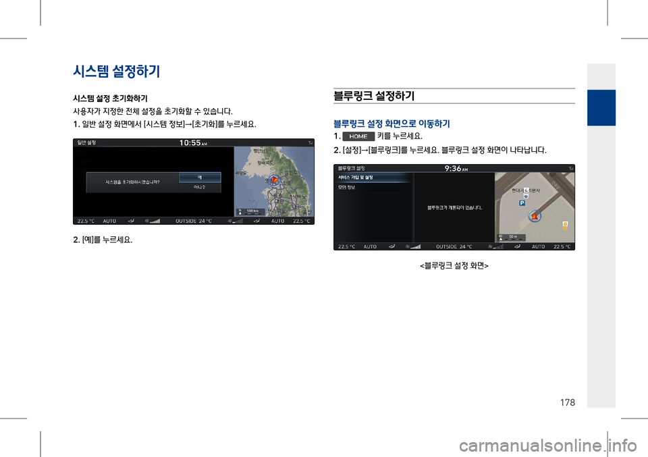
Task: Click signal strength icon on 일반 설정 screen
Action: pyautogui.click(x=310, y=142)
